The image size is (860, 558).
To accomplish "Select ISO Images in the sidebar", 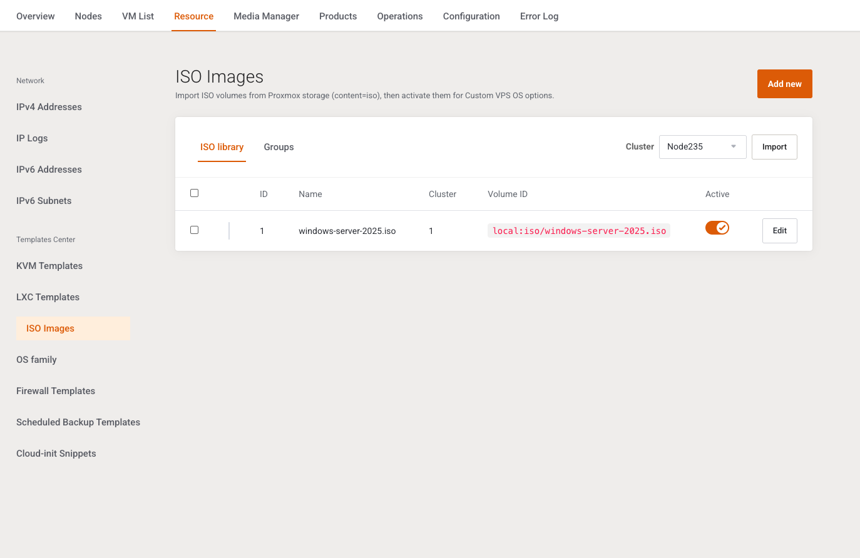I will (x=73, y=328).
